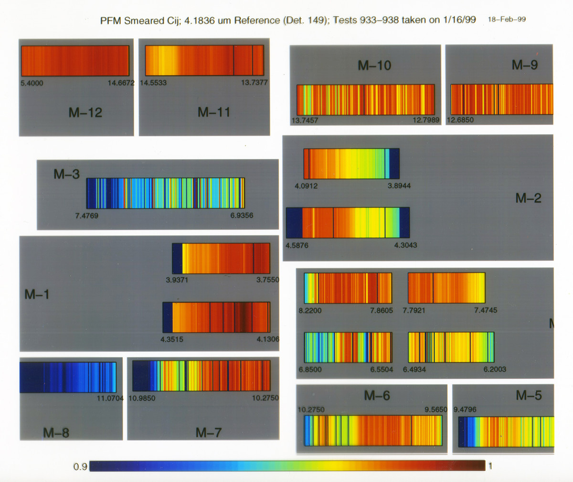Click the strip spanning 6.4934 to 6.2003
The width and height of the screenshot is (573, 482).
coord(451,347)
